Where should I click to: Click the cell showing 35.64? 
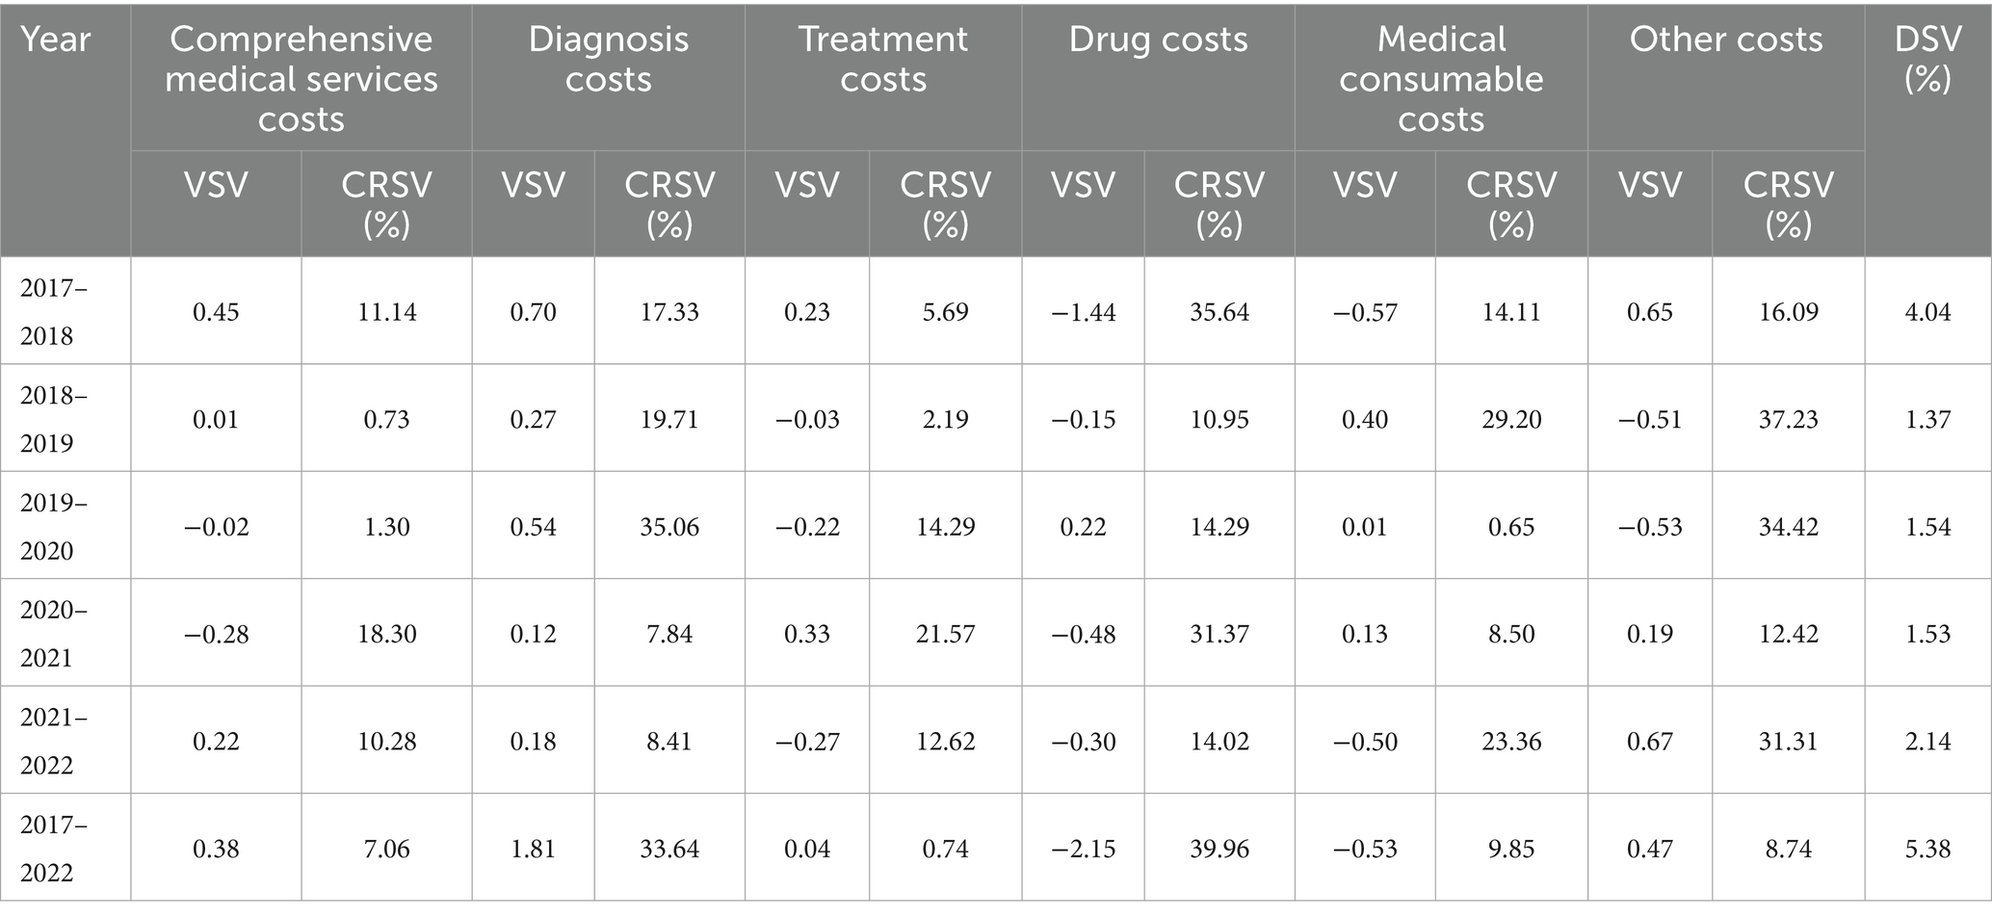[x=1219, y=312]
